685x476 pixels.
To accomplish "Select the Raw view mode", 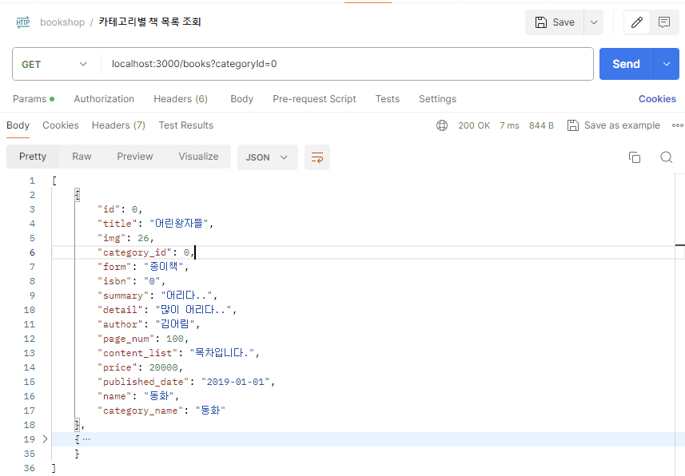I will click(x=82, y=157).
